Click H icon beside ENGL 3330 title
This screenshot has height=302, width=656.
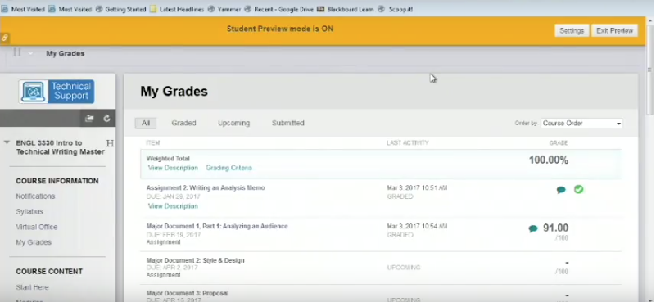(110, 143)
